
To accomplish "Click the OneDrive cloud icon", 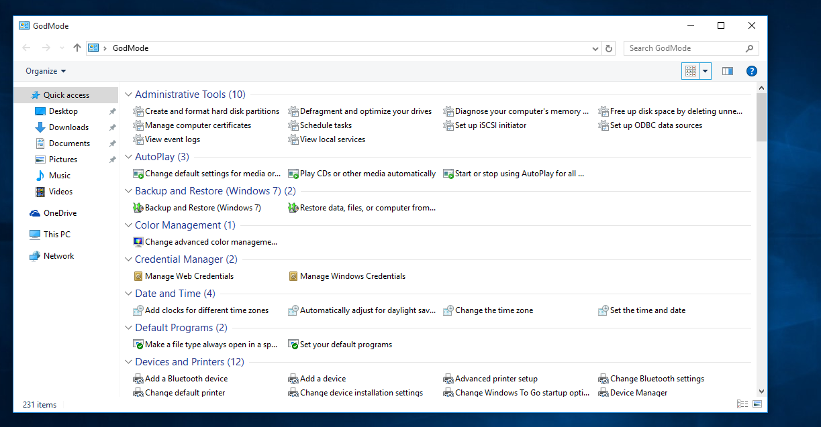I will [35, 213].
